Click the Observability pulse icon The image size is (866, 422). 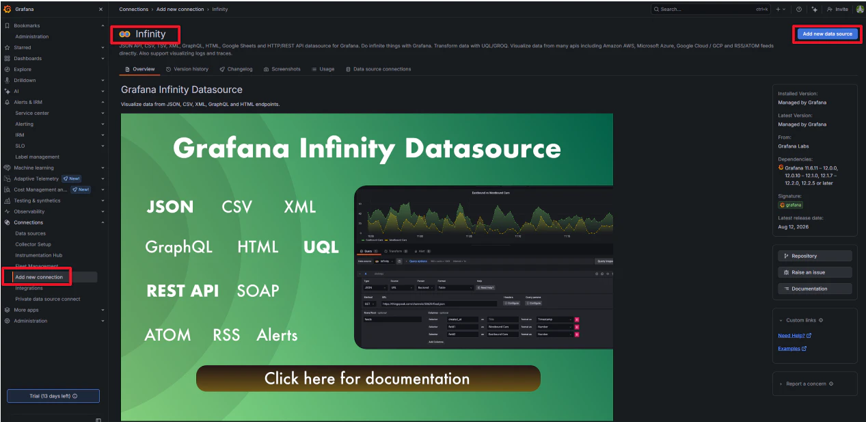click(x=8, y=211)
